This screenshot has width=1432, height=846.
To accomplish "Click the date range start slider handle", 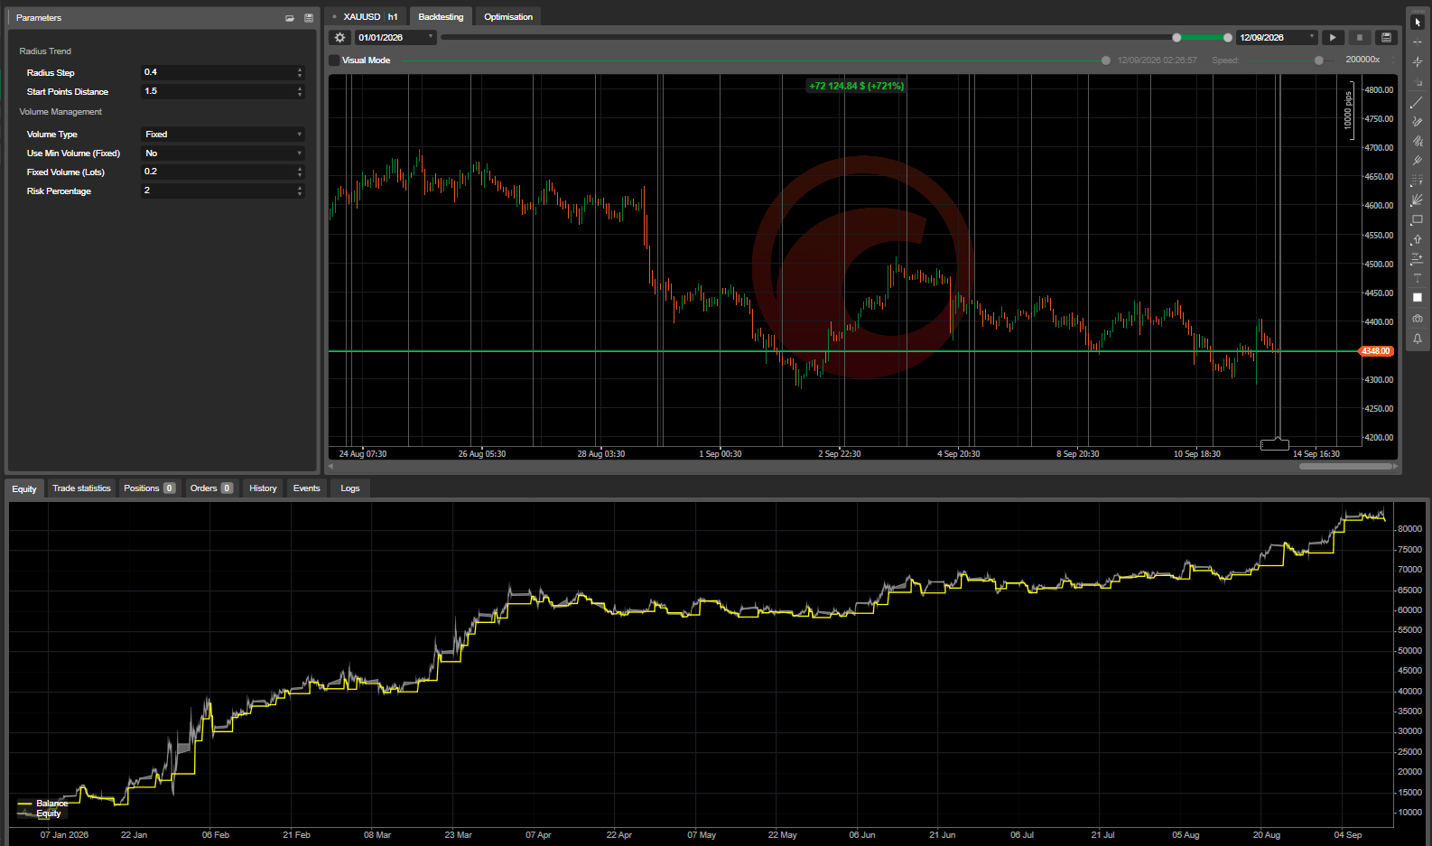I will pyautogui.click(x=1176, y=38).
